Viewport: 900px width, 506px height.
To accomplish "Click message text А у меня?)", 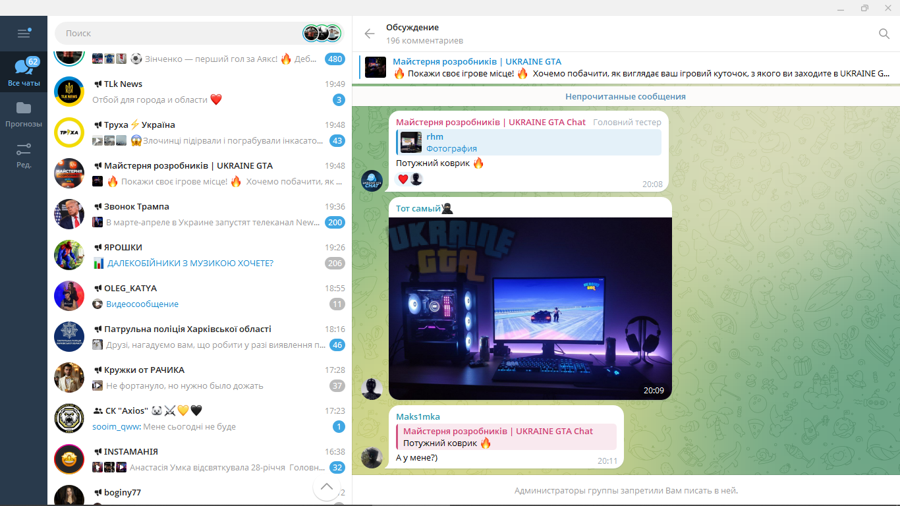I will 416,457.
